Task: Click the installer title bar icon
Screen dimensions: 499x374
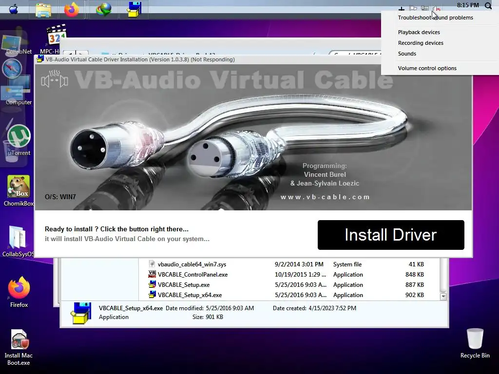Action: [40, 59]
